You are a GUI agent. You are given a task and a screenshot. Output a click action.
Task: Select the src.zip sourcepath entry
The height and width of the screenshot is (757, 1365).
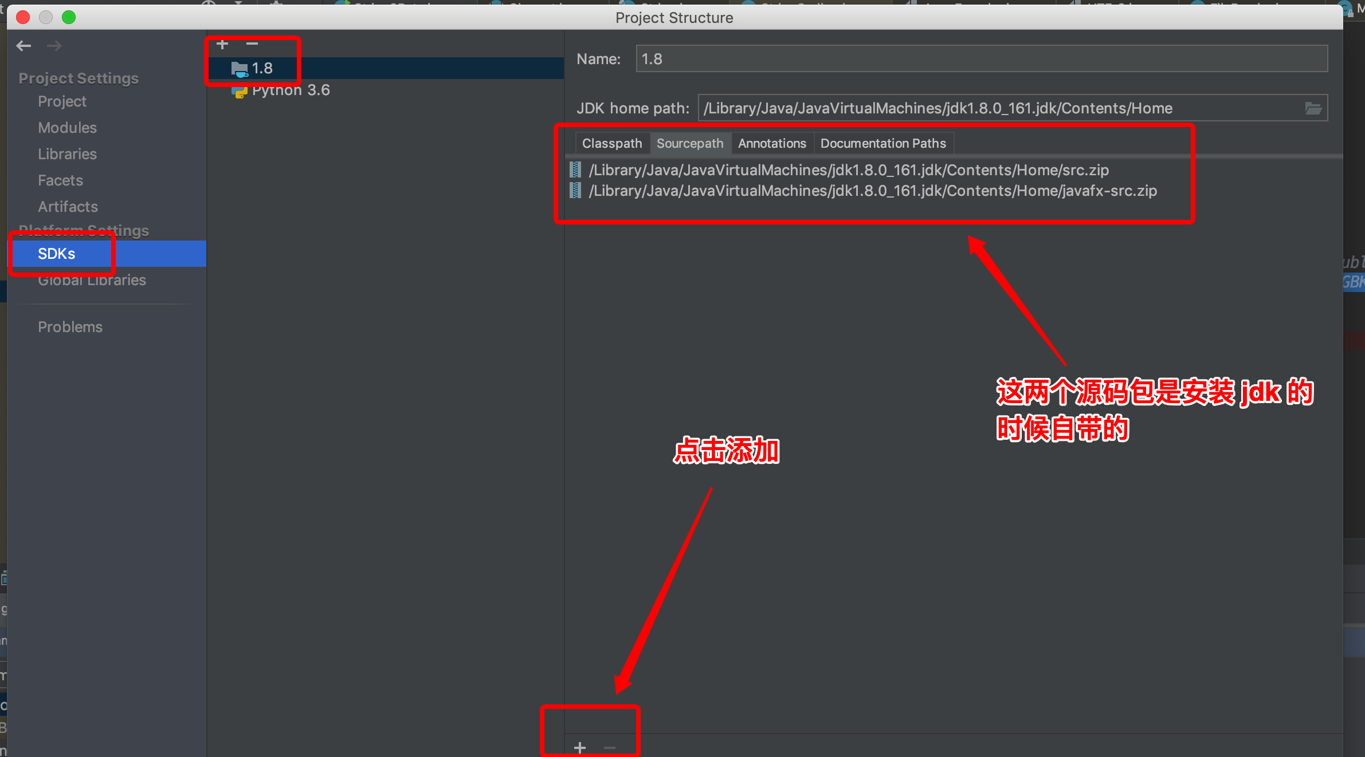click(848, 171)
